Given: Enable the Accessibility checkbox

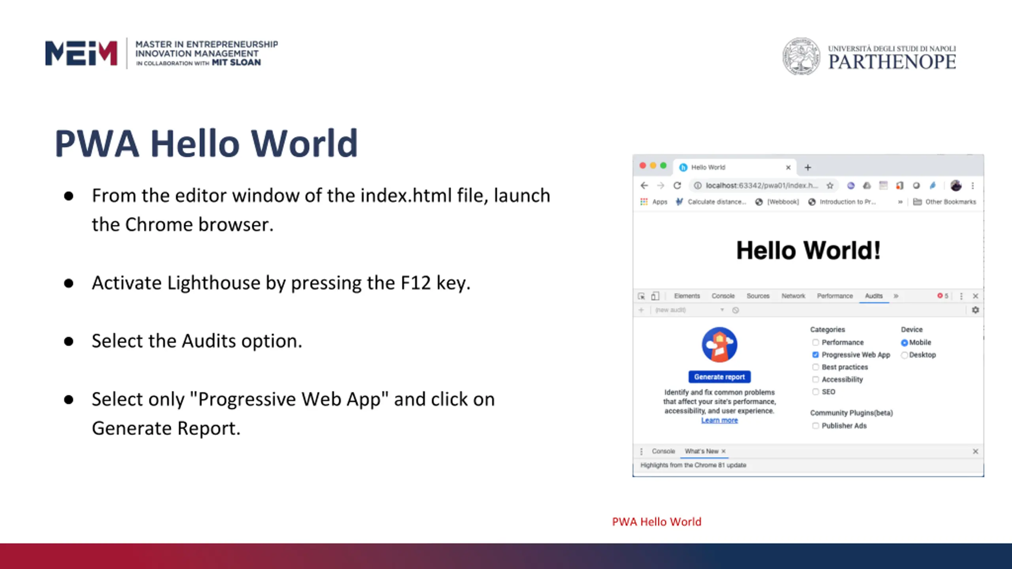Looking at the screenshot, I should (x=815, y=380).
